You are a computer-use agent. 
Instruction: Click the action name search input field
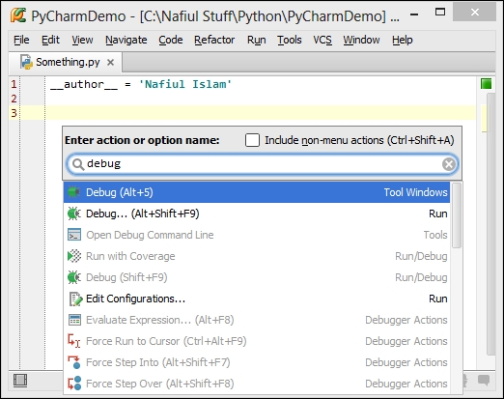pyautogui.click(x=263, y=164)
